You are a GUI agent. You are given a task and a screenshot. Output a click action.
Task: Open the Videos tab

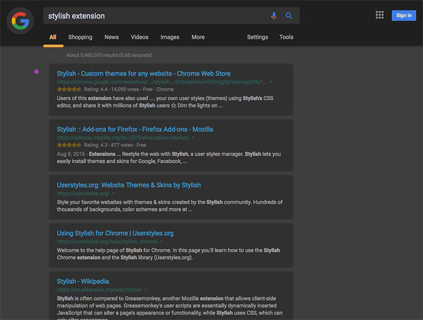(x=140, y=37)
